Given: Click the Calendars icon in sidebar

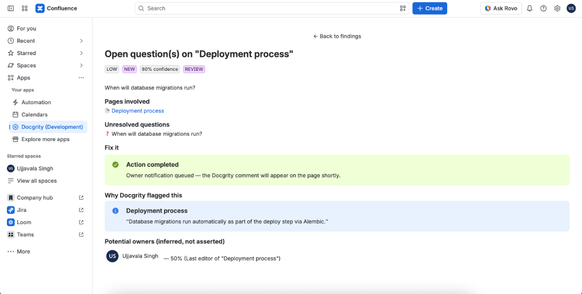Looking at the screenshot, I should [15, 115].
